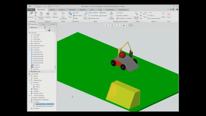Image resolution: width=206 pixels, height=116 pixels.
Task: Select the 3D Contacts tool
Action: 77,15
